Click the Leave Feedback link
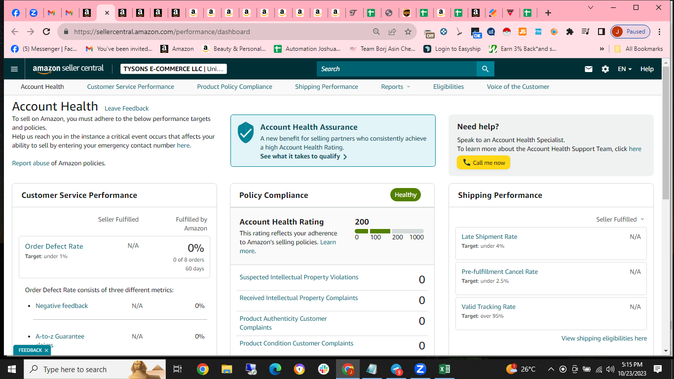Image resolution: width=674 pixels, height=379 pixels. click(127, 109)
